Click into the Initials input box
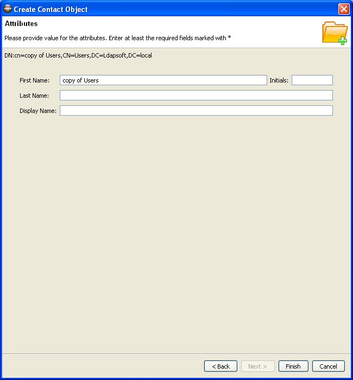353x380 pixels. tap(312, 80)
